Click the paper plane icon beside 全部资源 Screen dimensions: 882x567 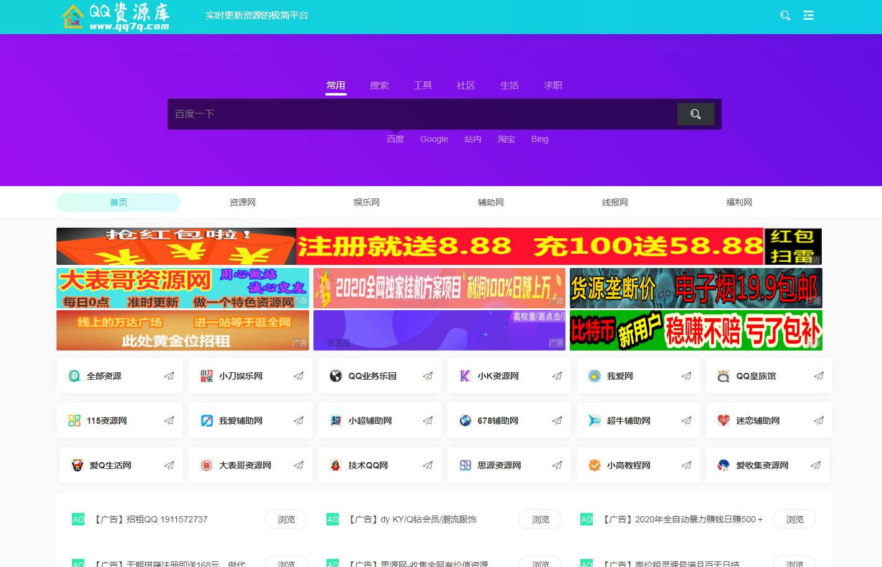coord(169,376)
